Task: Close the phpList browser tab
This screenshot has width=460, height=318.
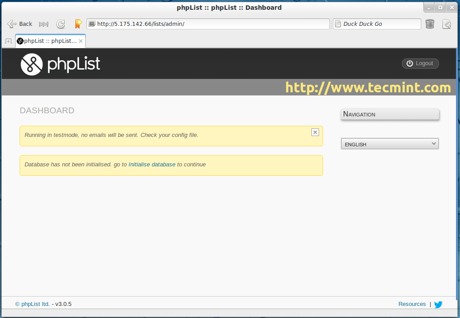Action: point(81,41)
